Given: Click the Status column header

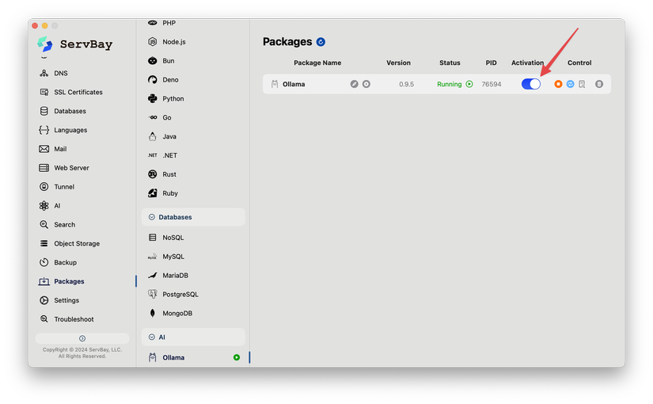Looking at the screenshot, I should [x=450, y=63].
